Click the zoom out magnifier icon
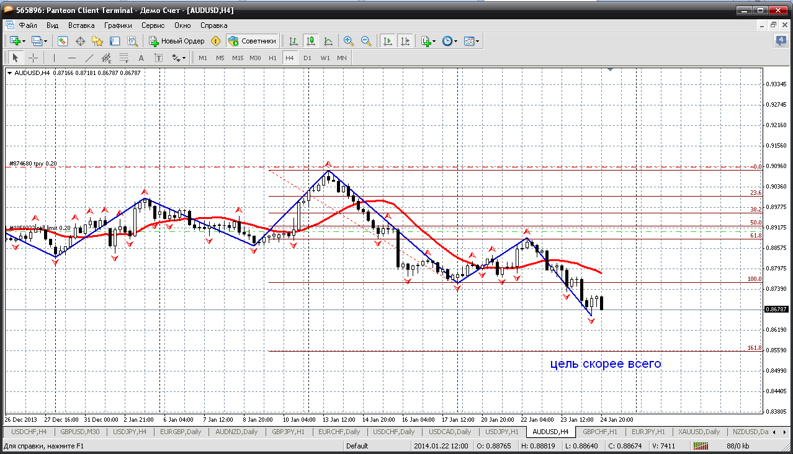Viewport: 793px width, 454px height. tap(366, 41)
